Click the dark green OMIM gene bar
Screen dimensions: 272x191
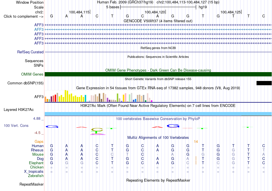tap(158, 74)
